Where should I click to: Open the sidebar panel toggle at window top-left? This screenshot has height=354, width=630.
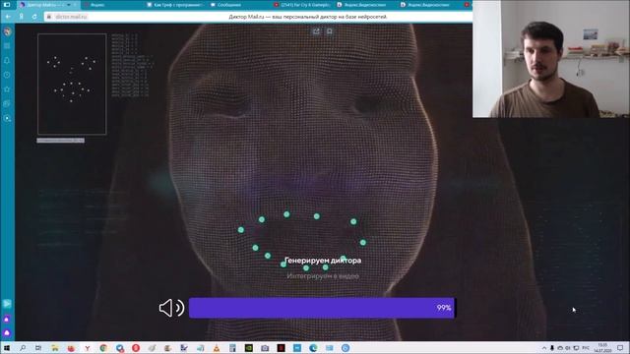7,5
